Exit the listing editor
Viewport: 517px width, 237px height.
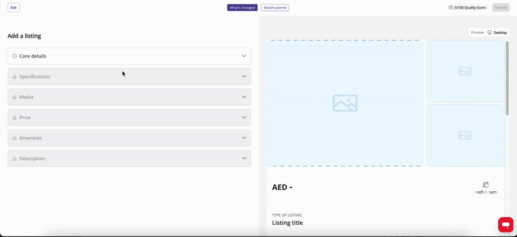(14, 8)
